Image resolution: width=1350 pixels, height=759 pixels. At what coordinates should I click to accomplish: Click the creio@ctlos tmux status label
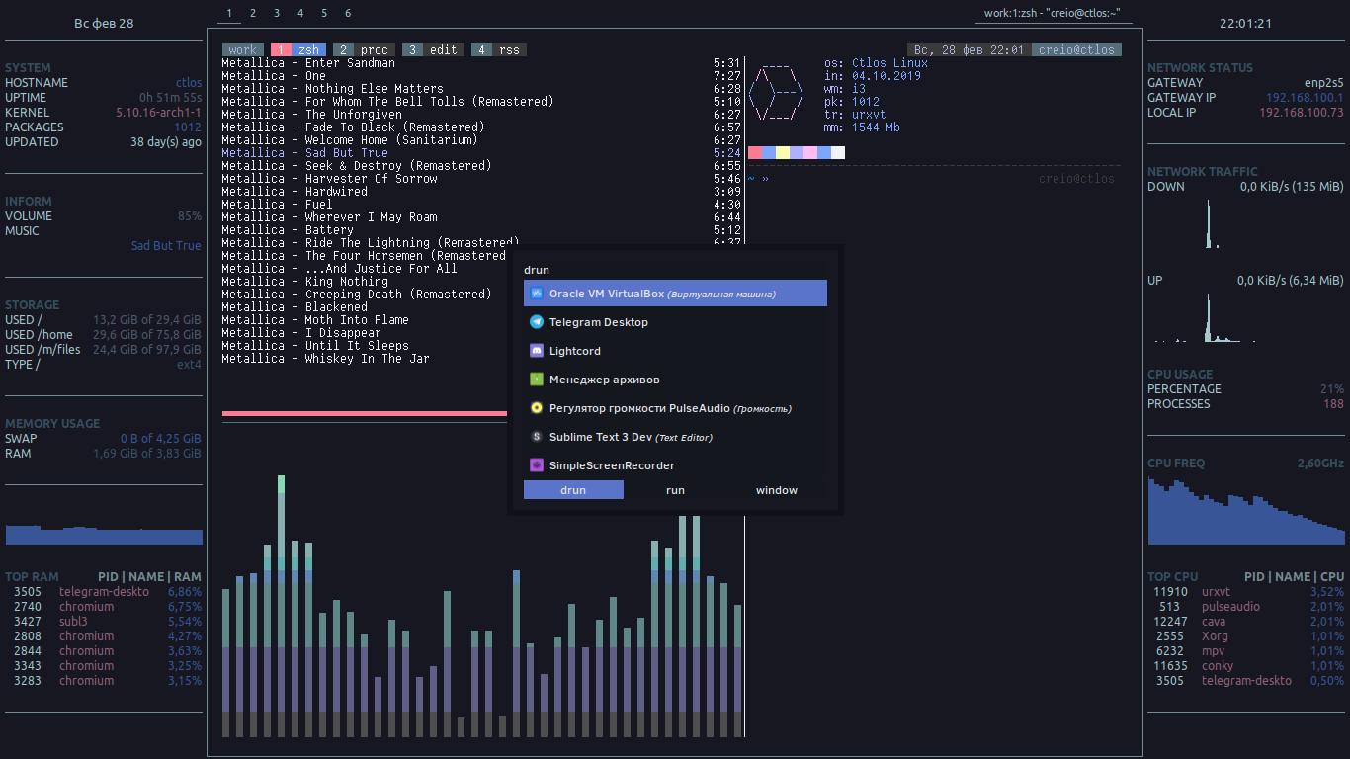point(1076,50)
